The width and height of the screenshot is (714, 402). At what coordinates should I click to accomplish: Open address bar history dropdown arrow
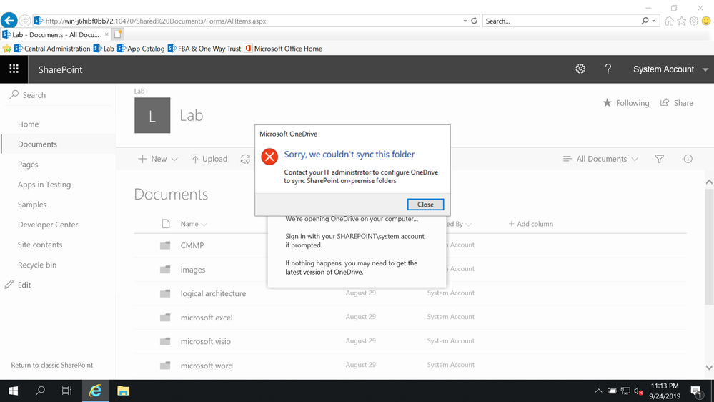click(465, 21)
